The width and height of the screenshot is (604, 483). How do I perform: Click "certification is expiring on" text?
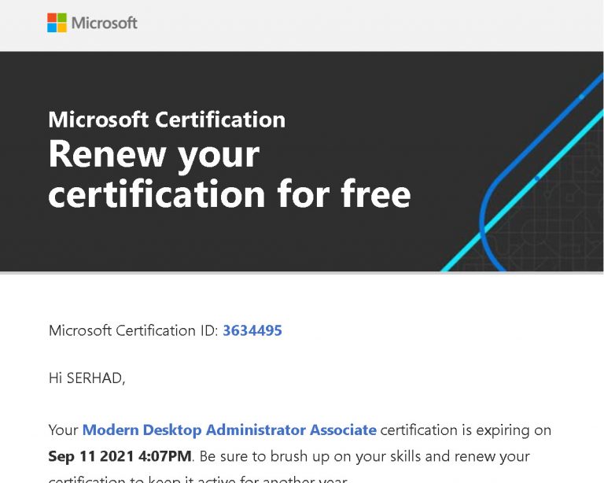pos(466,430)
